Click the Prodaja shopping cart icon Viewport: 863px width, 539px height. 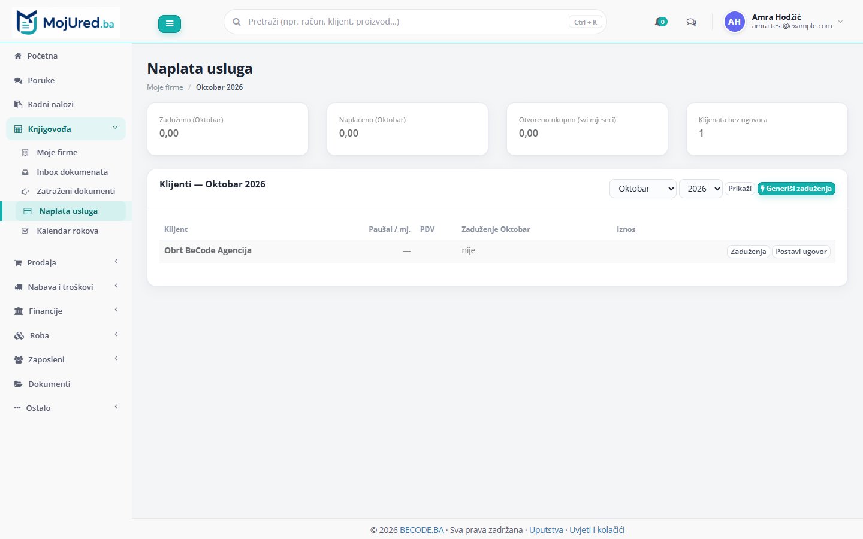click(18, 263)
